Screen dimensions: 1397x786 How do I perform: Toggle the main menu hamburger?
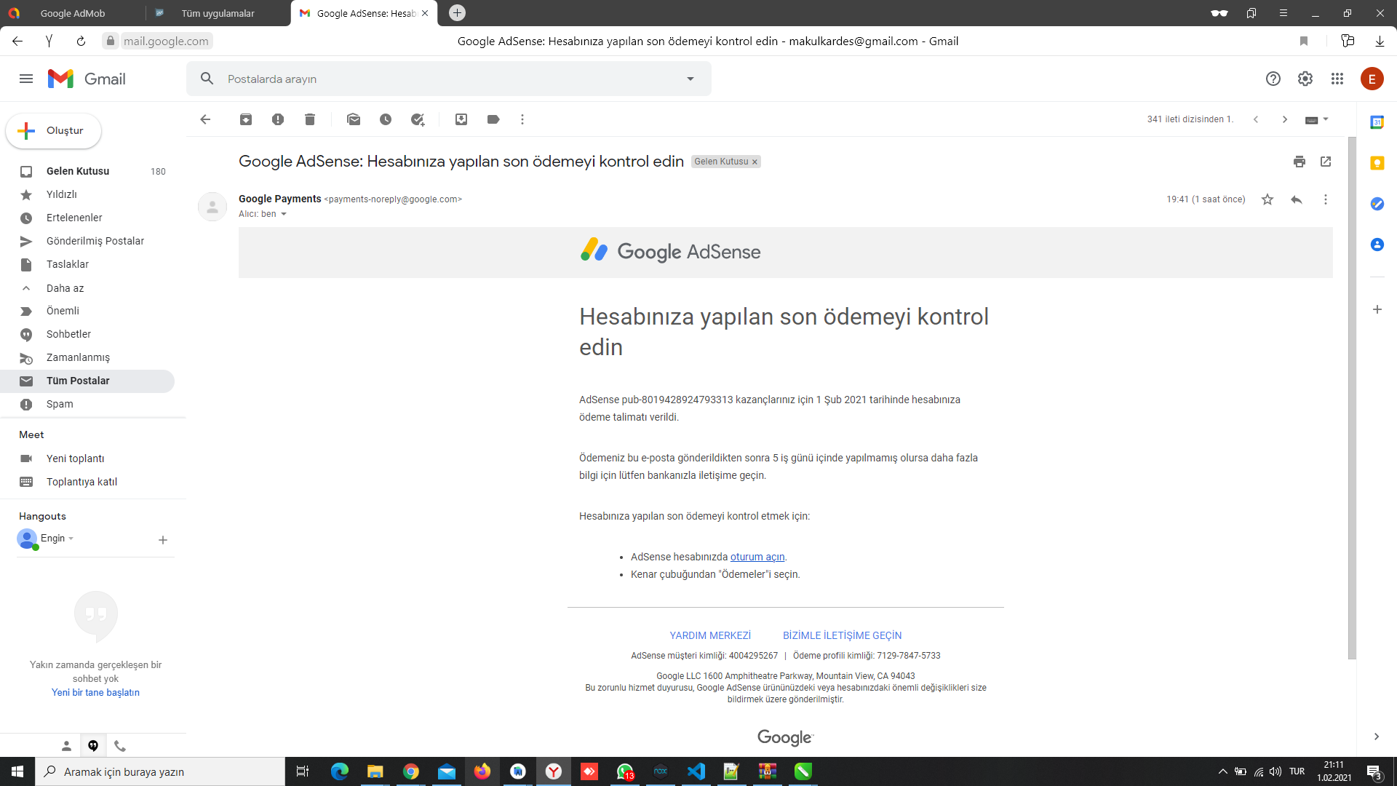[x=26, y=79]
